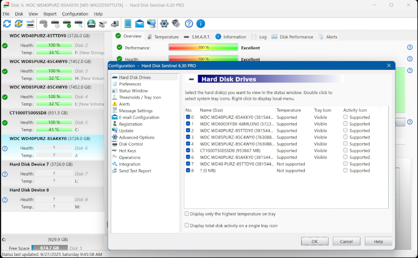Switch to the Alerts tab in main window

pyautogui.click(x=328, y=37)
